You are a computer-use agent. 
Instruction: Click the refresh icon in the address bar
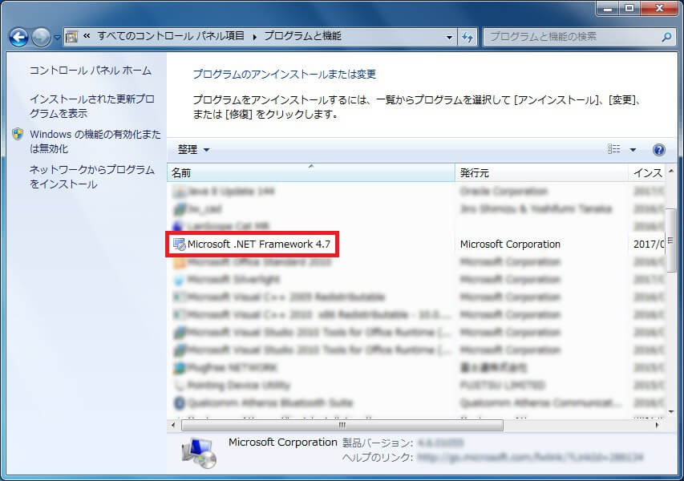[466, 37]
